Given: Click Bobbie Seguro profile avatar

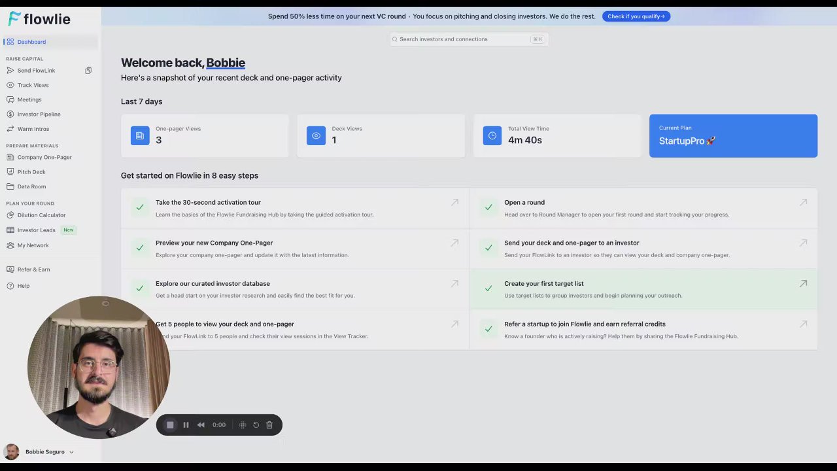Looking at the screenshot, I should point(12,452).
